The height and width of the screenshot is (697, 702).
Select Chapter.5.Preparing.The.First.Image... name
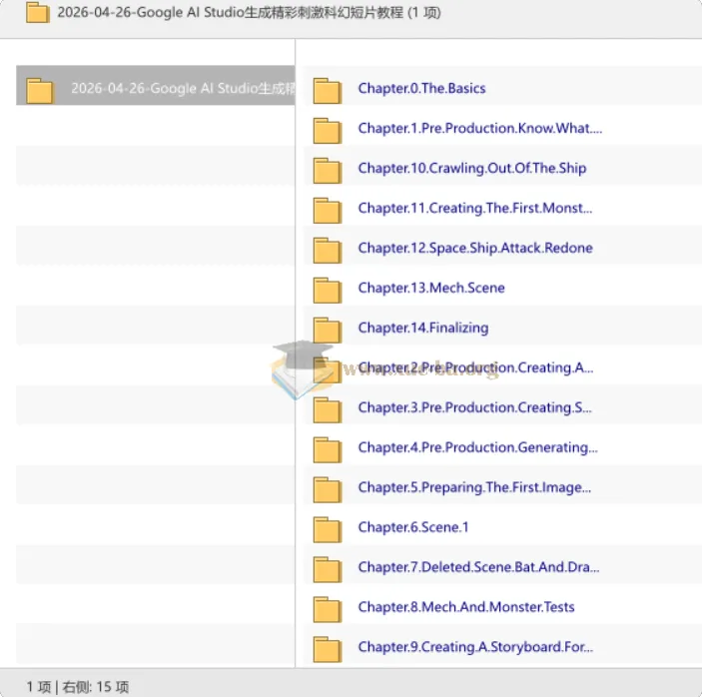tap(474, 487)
